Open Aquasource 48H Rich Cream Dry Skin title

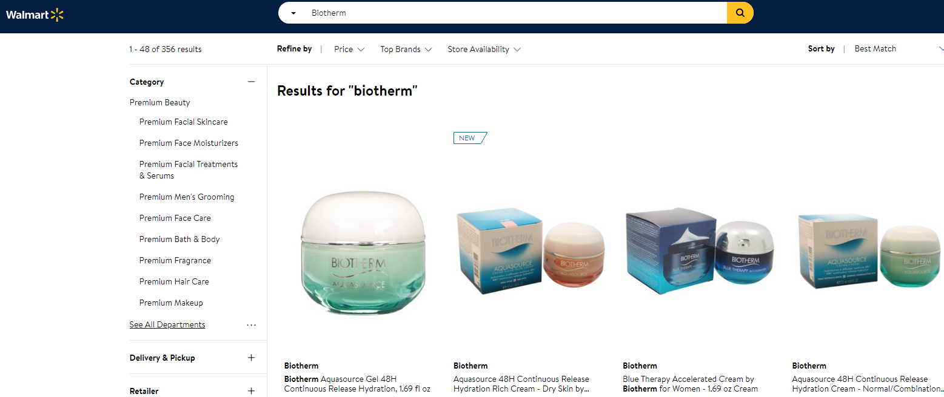click(x=521, y=384)
